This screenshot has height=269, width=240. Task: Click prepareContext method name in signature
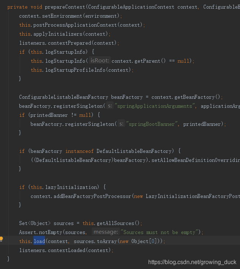[x=65, y=7]
